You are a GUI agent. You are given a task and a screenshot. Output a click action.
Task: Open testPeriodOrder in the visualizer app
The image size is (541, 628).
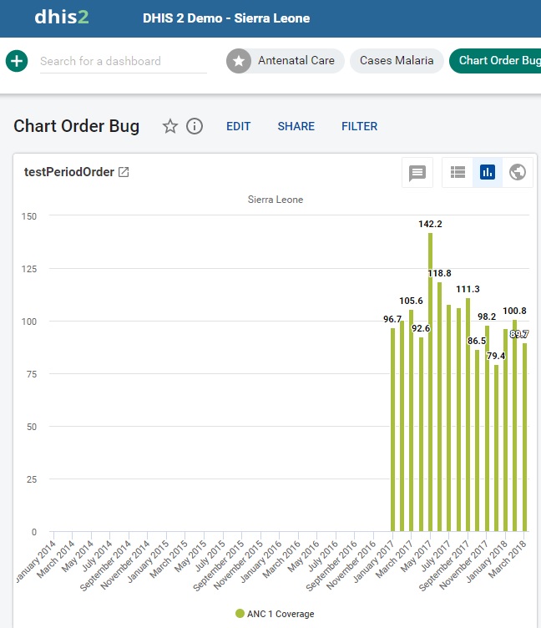tap(124, 172)
